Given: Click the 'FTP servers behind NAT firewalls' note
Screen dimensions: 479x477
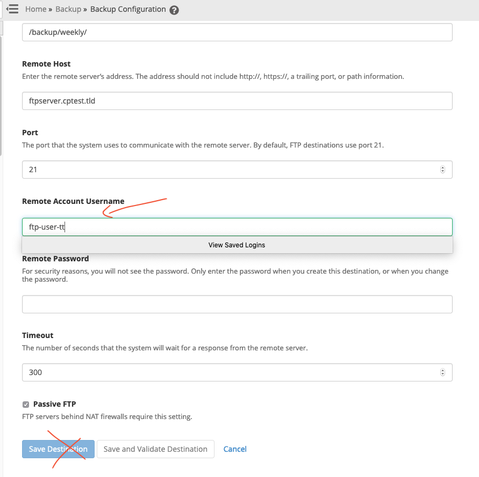Looking at the screenshot, I should pyautogui.click(x=107, y=416).
